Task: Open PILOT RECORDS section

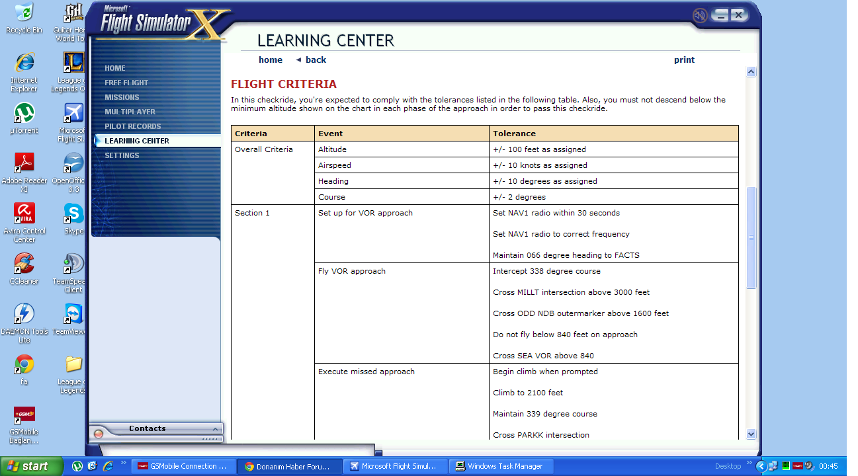Action: tap(132, 126)
